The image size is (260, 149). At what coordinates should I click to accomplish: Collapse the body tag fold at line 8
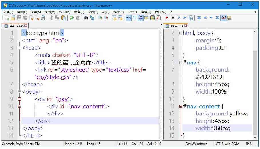(x=19, y=92)
